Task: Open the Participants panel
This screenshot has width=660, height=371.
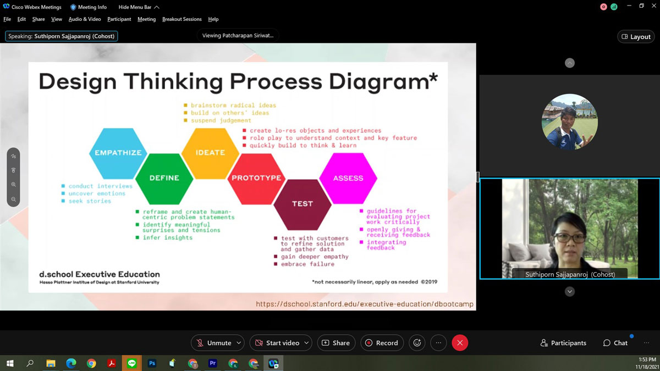Action: tap(563, 343)
